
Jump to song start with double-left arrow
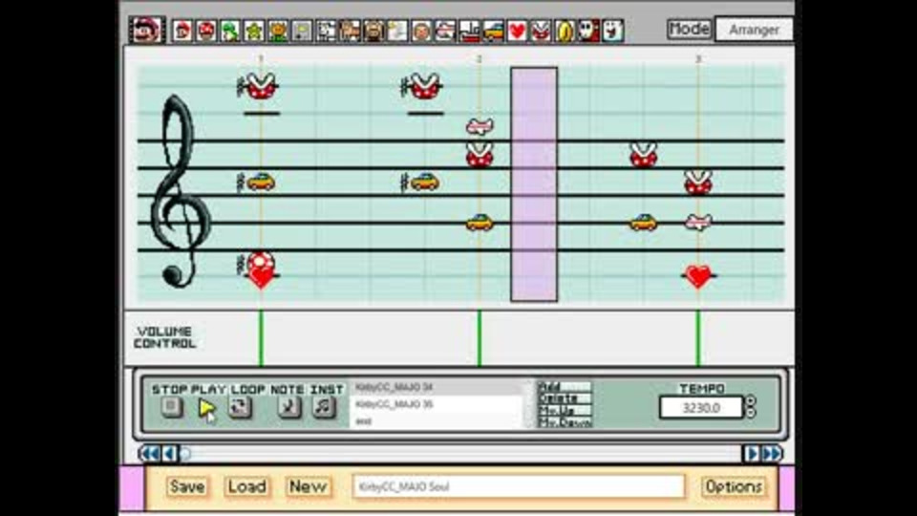150,453
